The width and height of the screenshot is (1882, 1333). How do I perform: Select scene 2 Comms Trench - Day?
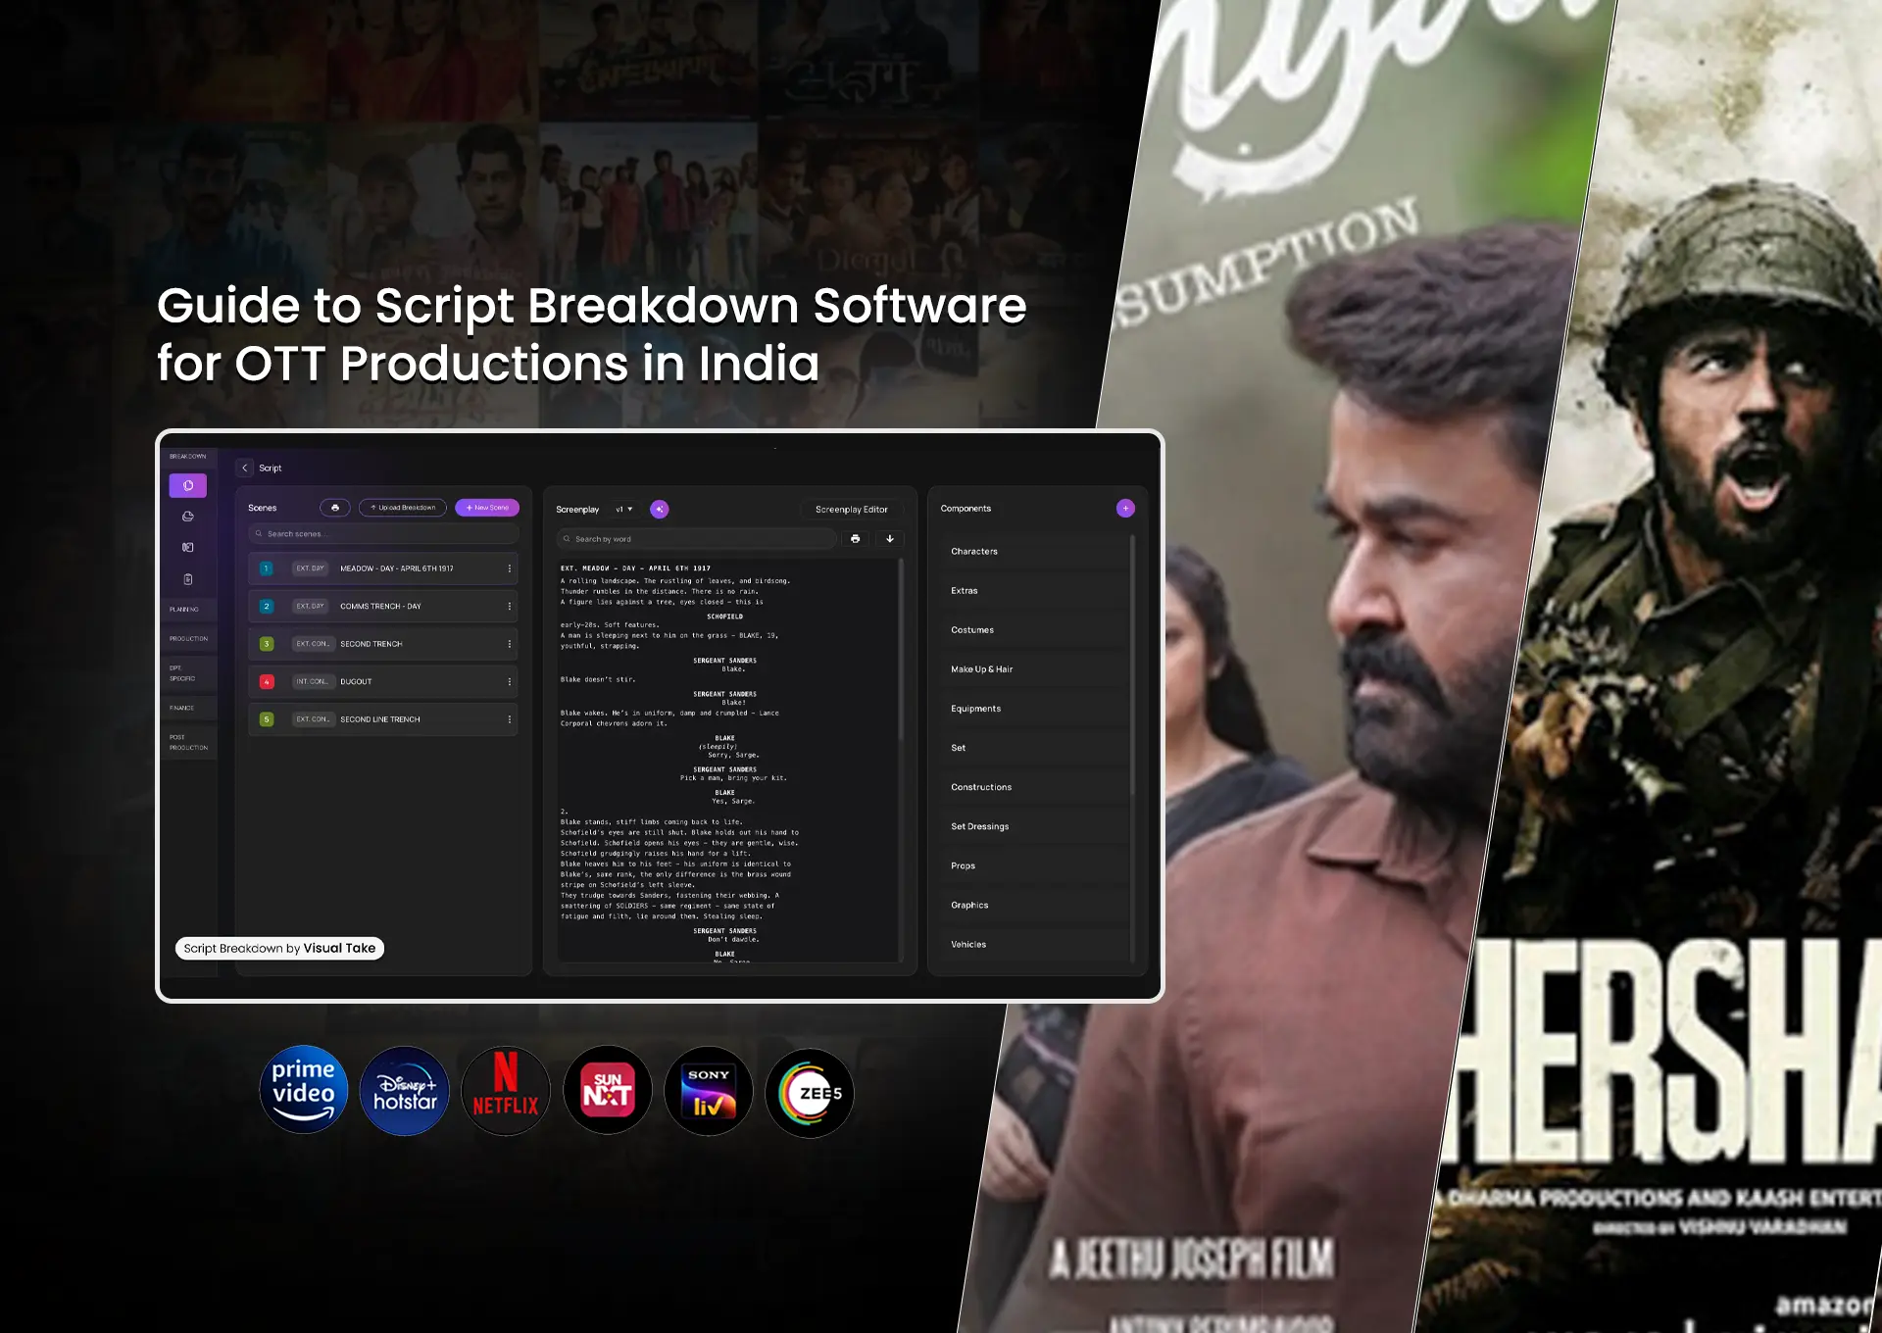tap(383, 607)
